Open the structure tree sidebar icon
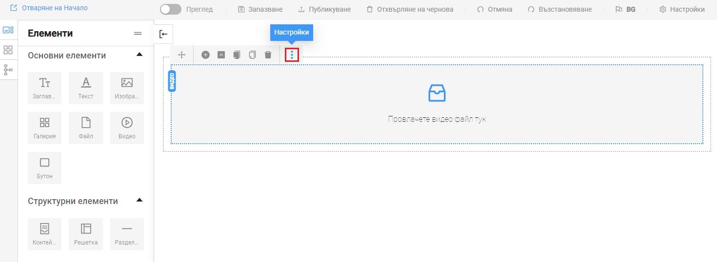This screenshot has width=717, height=262. [8, 70]
